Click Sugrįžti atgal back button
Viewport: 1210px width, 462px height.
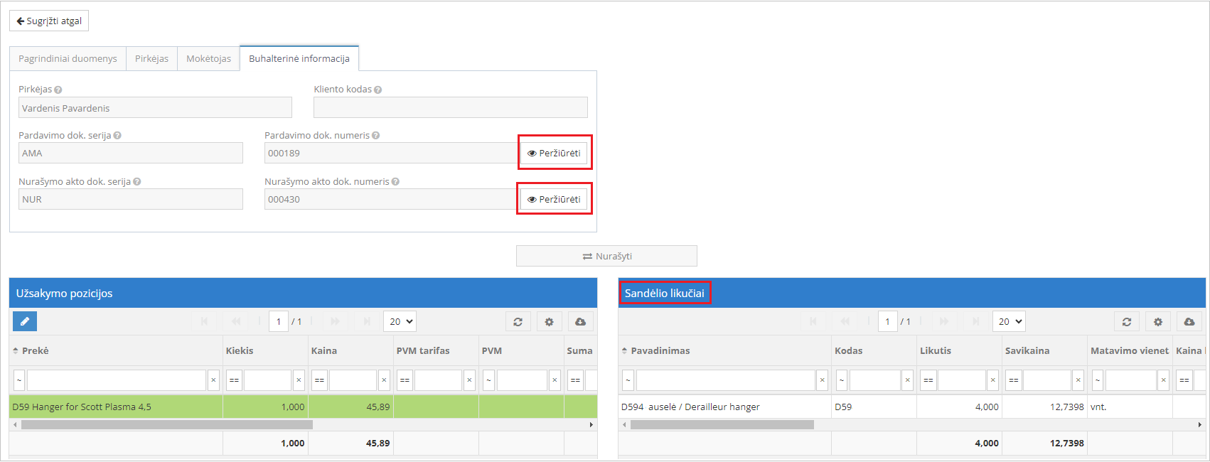(49, 21)
